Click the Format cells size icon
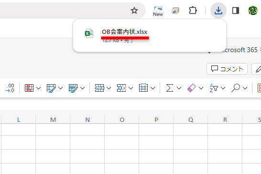The image size is (261, 174). click(x=143, y=87)
